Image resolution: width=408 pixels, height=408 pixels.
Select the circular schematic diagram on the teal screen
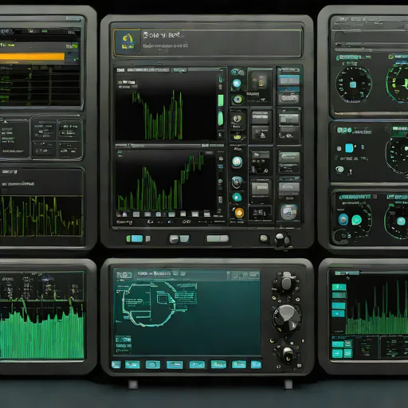[149, 304]
